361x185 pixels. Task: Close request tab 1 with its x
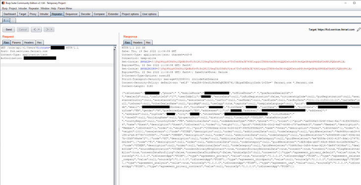(7, 20)
